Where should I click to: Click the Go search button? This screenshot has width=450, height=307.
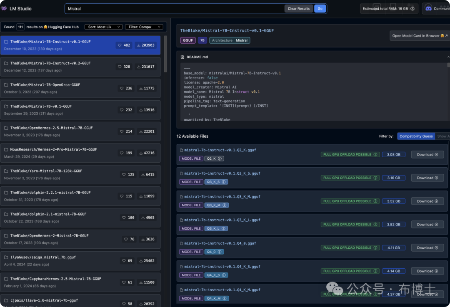point(320,9)
